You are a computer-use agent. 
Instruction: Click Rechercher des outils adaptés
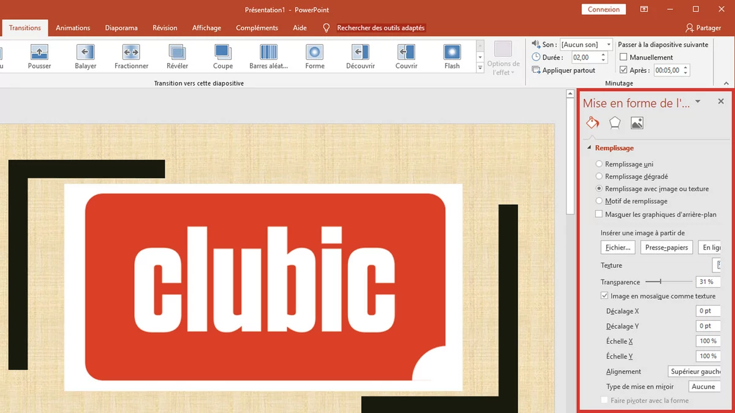tap(380, 28)
